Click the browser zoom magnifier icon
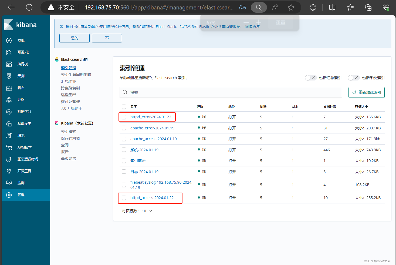Viewport: 396px width, 265px height. tap(259, 7)
